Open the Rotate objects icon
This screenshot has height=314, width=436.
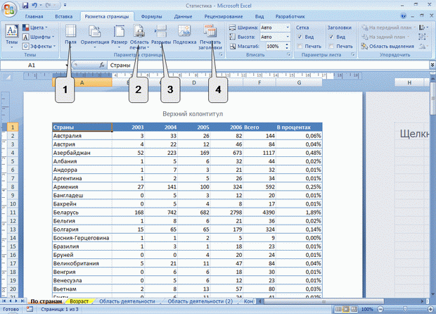tap(423, 46)
